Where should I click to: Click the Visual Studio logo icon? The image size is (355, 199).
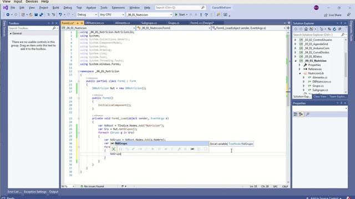6,8
